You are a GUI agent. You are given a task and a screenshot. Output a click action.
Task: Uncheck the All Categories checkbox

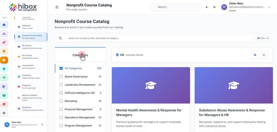[61, 68]
